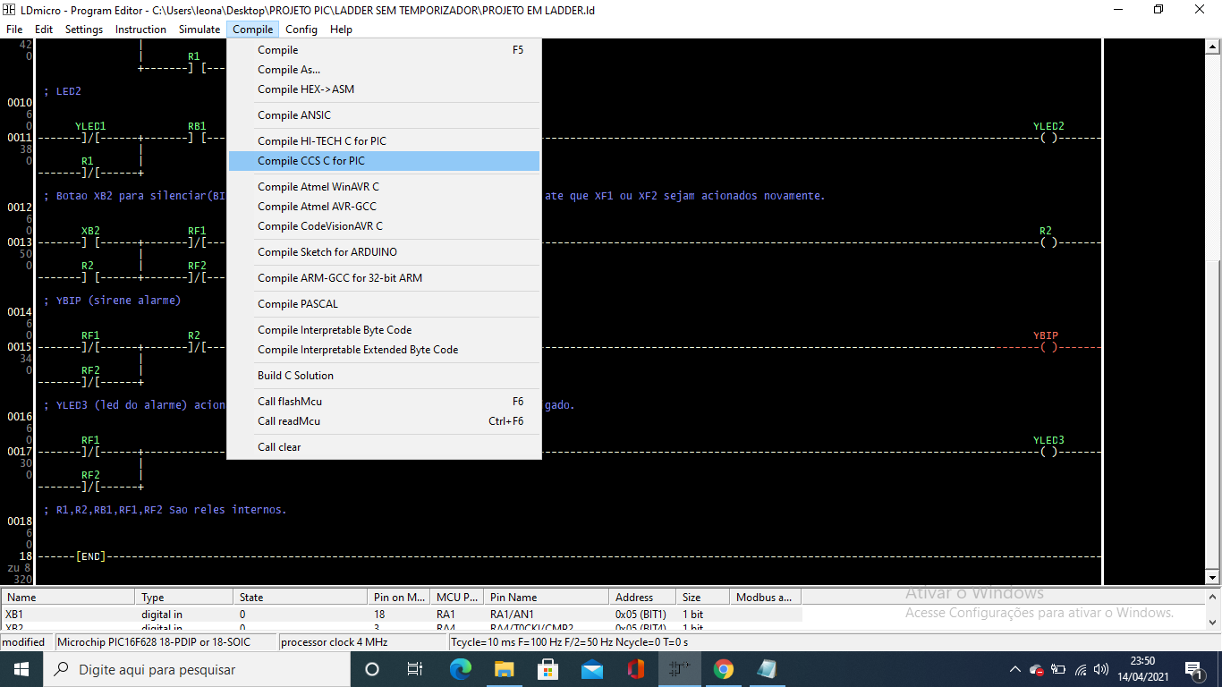Open the Simulate menu
The height and width of the screenshot is (687, 1222).
[x=199, y=30]
